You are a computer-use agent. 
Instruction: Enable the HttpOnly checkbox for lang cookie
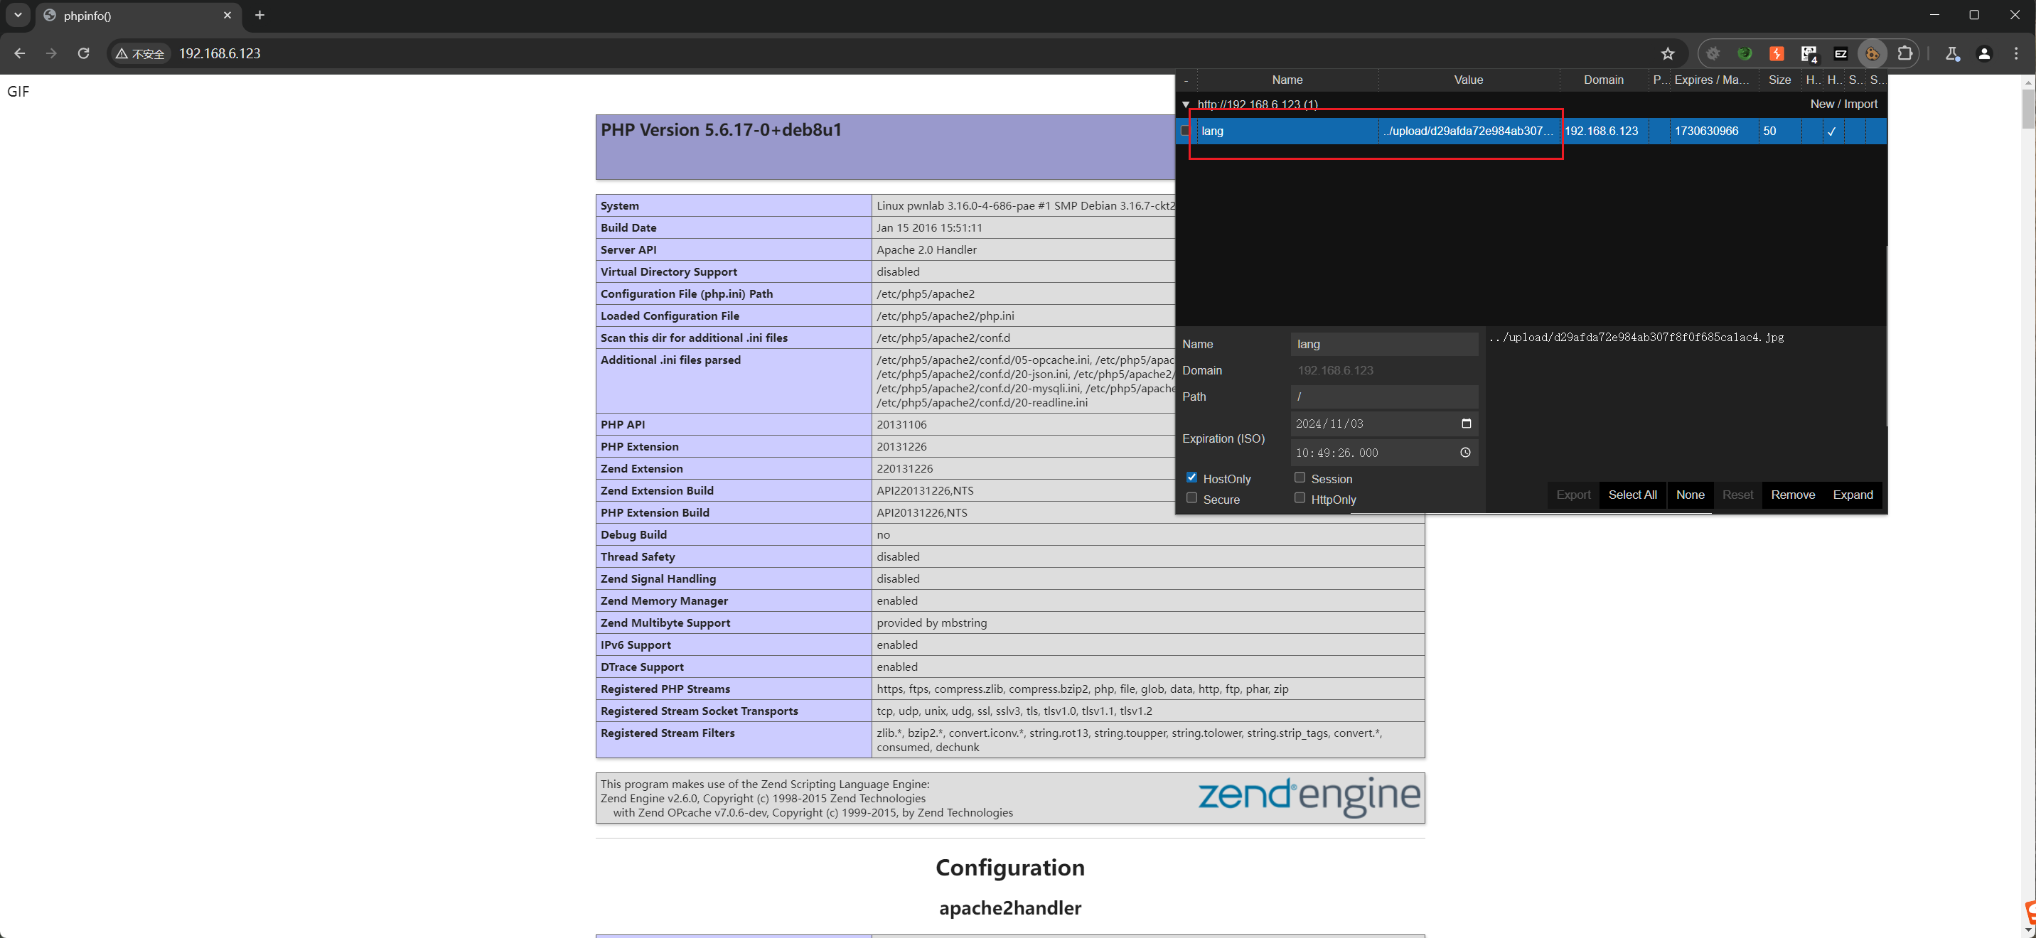(1300, 500)
